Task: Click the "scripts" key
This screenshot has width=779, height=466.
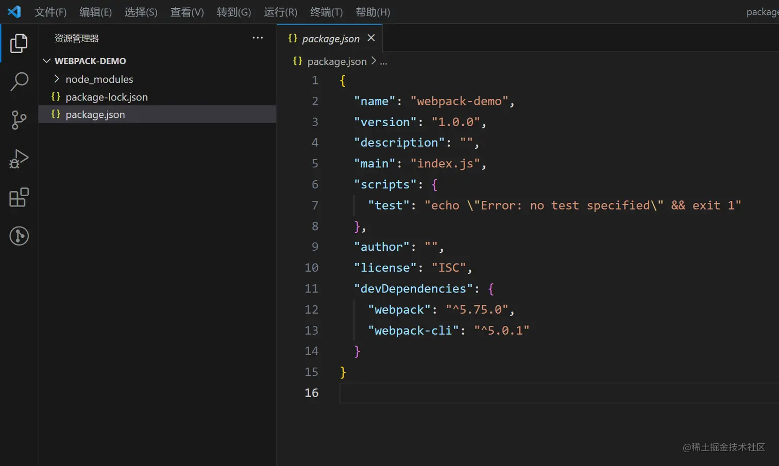Action: coord(385,184)
